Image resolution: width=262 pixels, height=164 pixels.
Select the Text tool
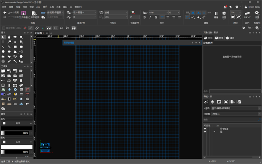[3, 42]
